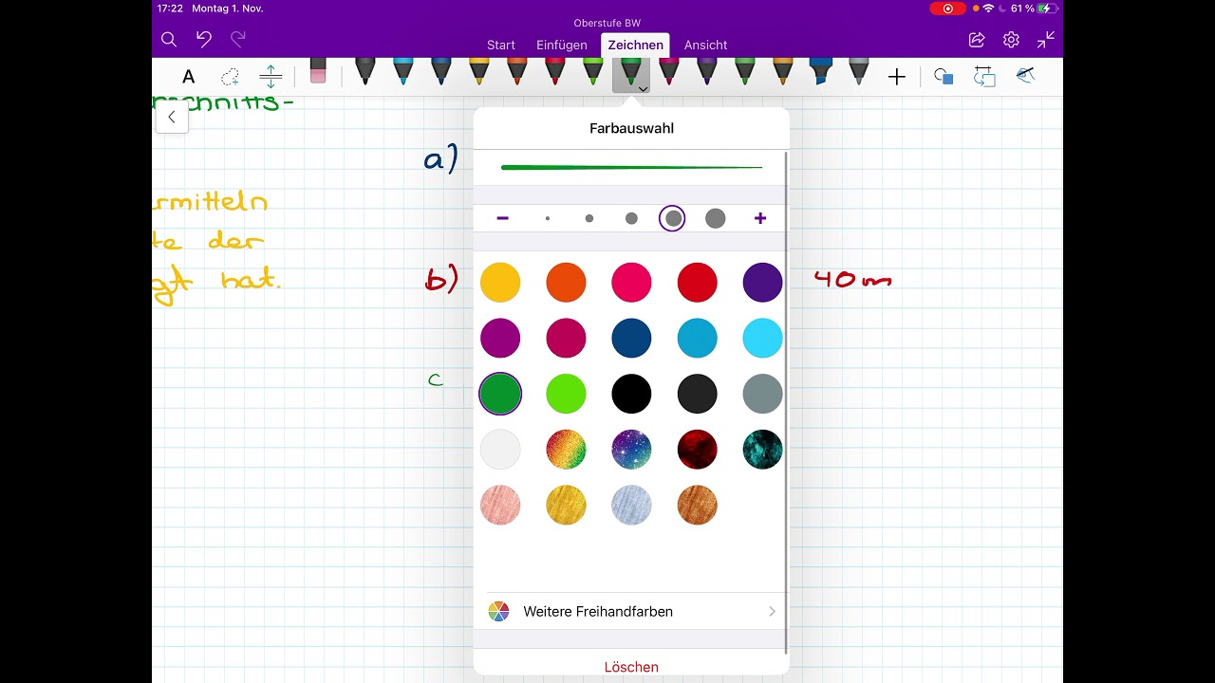Image resolution: width=1215 pixels, height=683 pixels.
Task: Increase pen thickness with plus
Action: pyautogui.click(x=760, y=218)
